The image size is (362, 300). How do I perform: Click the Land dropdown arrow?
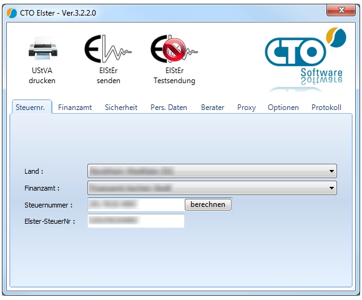click(x=331, y=171)
